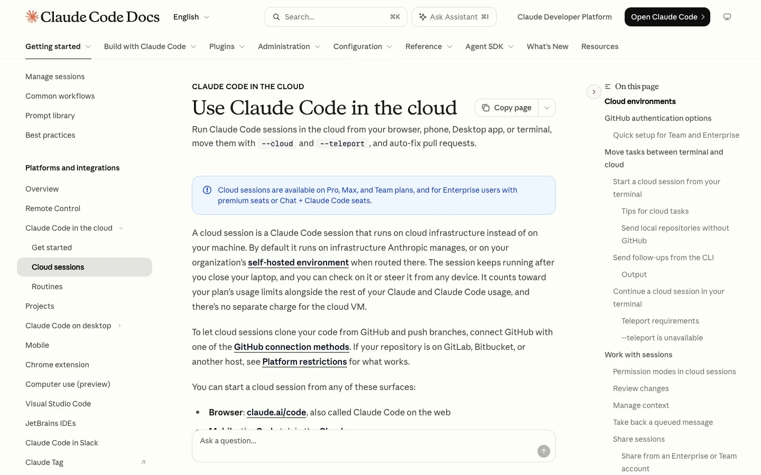Expand the Plugins navigation dropdown
The height and width of the screenshot is (475, 761).
pyautogui.click(x=227, y=46)
